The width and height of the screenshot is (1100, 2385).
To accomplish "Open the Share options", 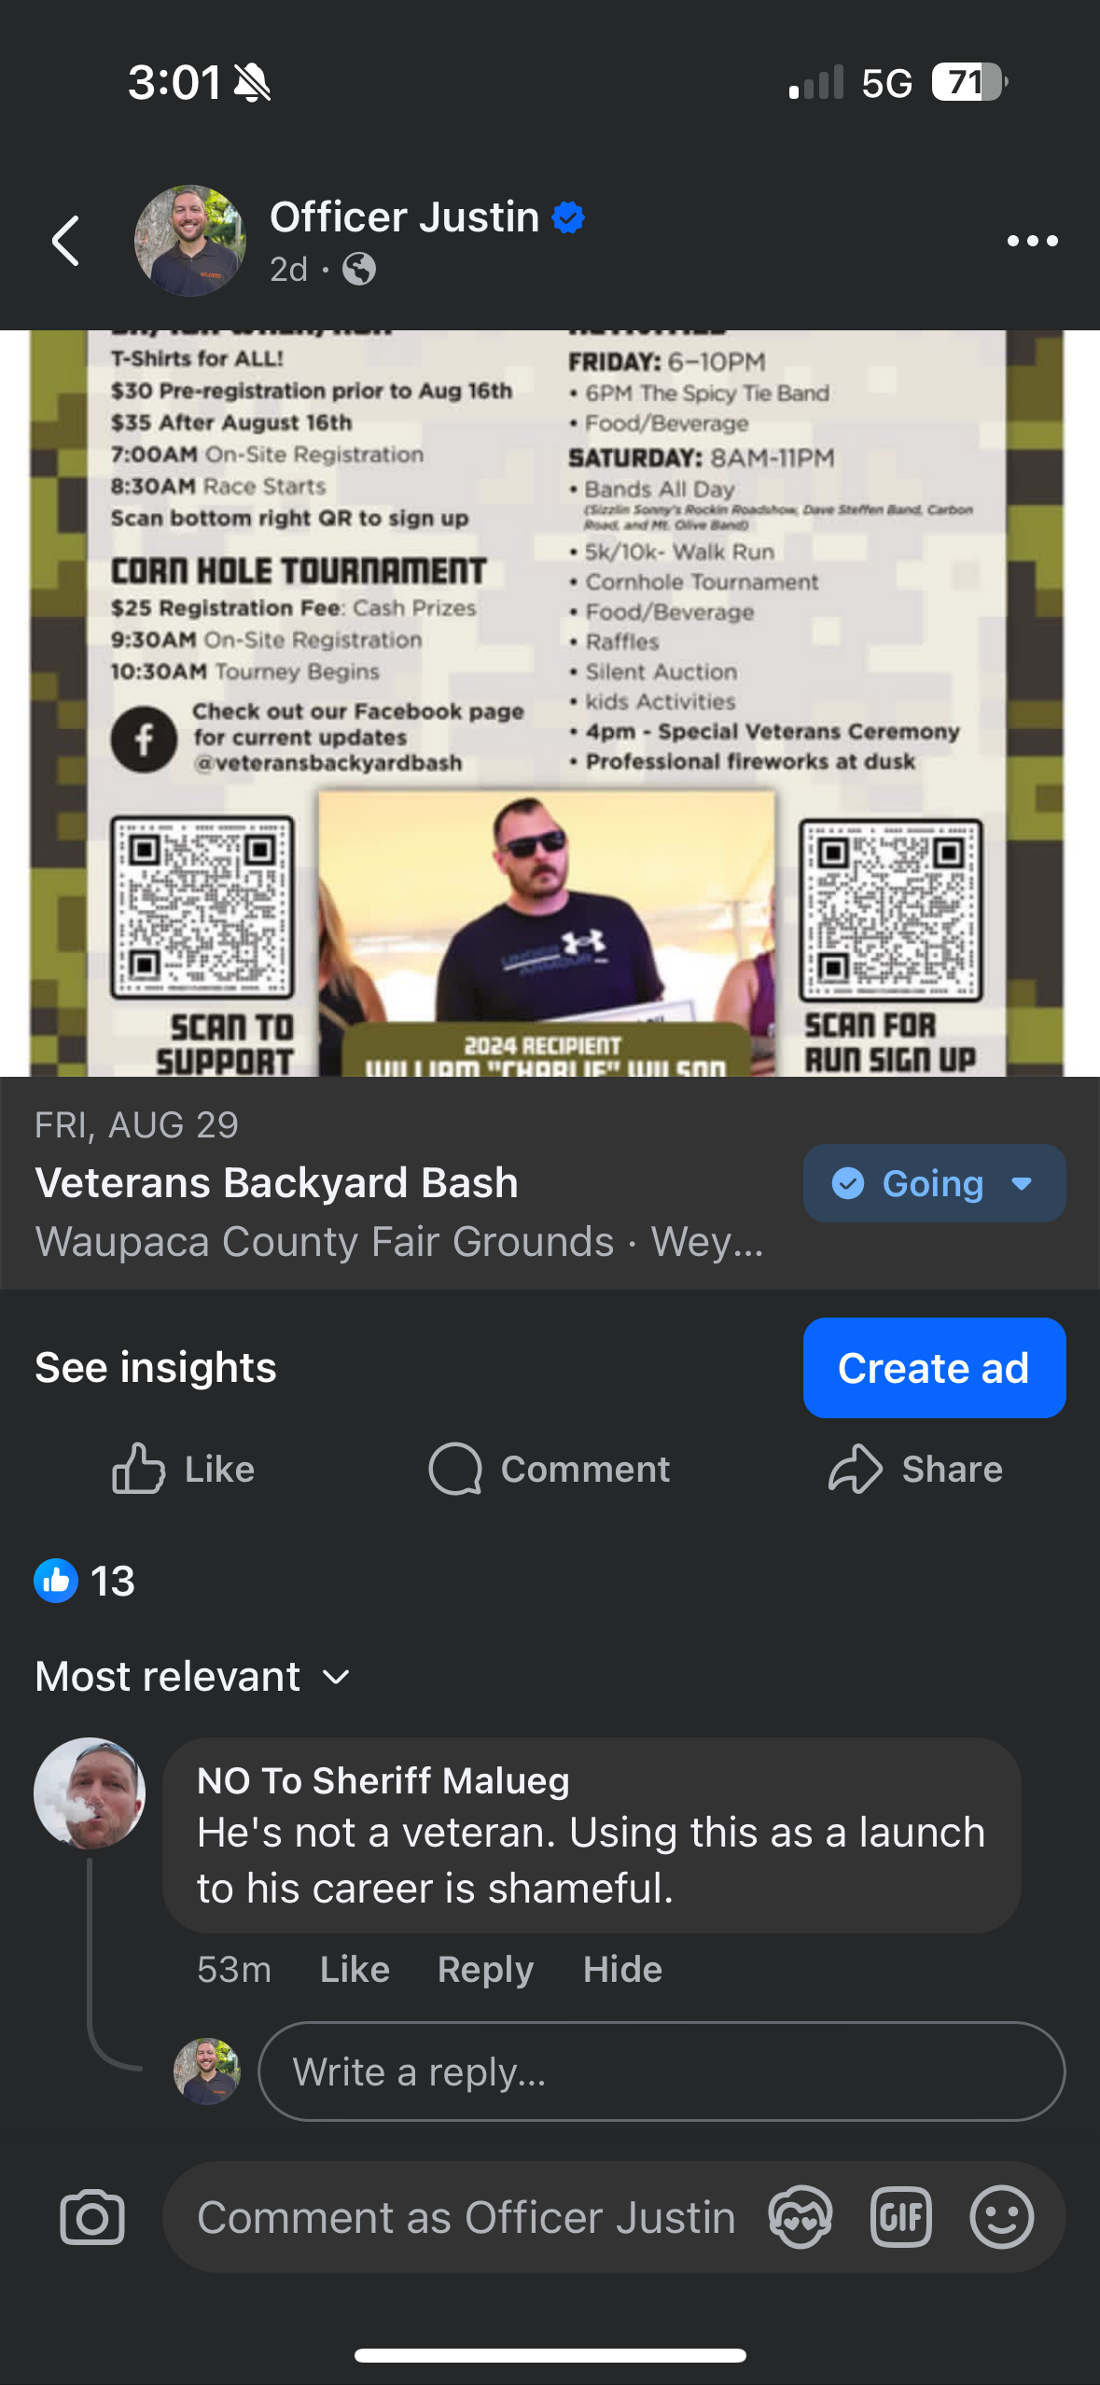I will [x=915, y=1469].
